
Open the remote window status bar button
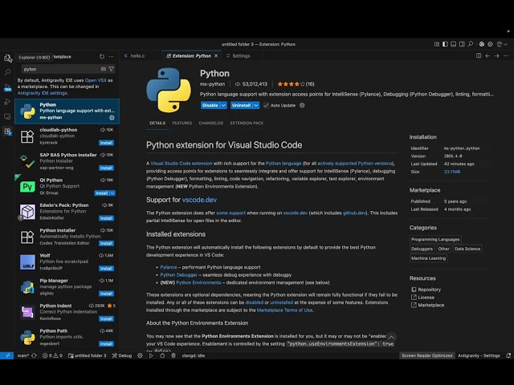[x=7, y=355]
